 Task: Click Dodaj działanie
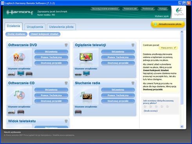tap(16, 34)
